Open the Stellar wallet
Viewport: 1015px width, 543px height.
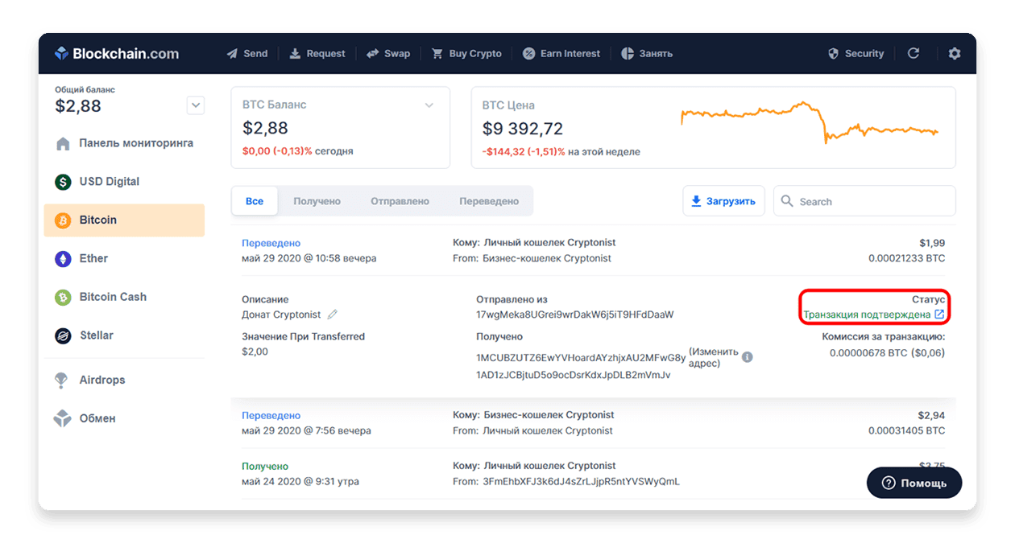[x=124, y=335]
